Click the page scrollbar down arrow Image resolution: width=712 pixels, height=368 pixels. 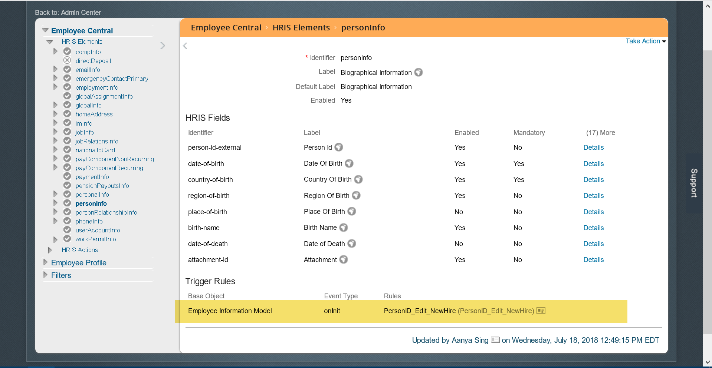coord(707,362)
